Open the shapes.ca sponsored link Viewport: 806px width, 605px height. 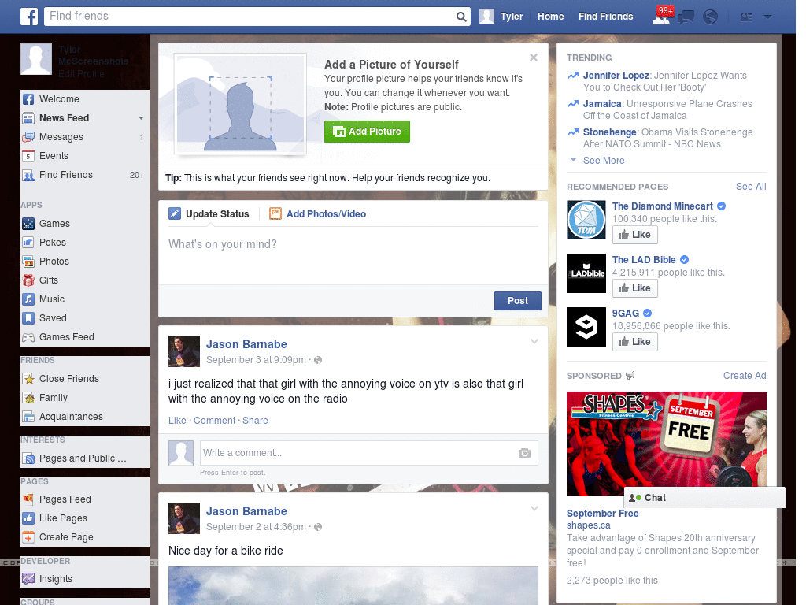click(x=588, y=525)
